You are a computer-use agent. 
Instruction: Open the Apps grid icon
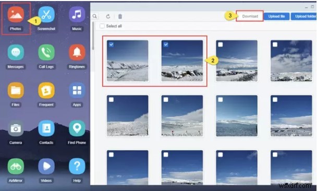pos(77,90)
